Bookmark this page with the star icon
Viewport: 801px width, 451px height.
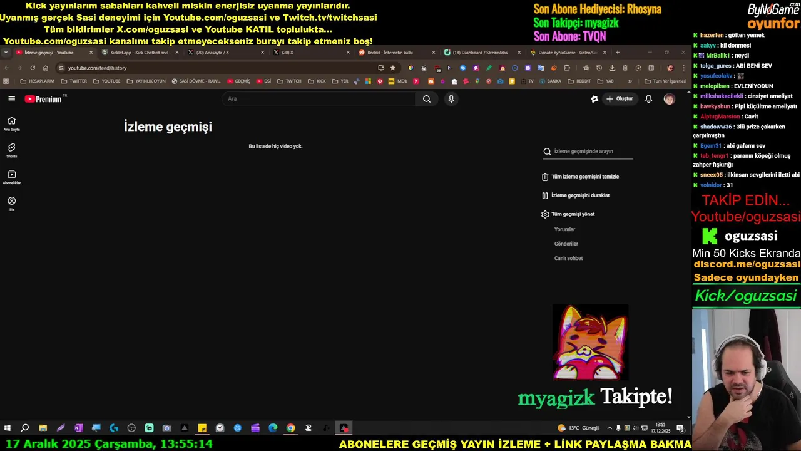coord(393,68)
